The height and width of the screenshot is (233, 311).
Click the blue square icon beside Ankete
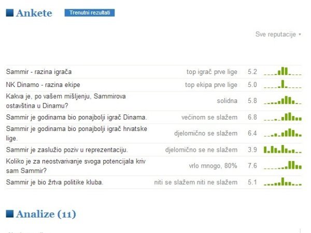coord(10,13)
